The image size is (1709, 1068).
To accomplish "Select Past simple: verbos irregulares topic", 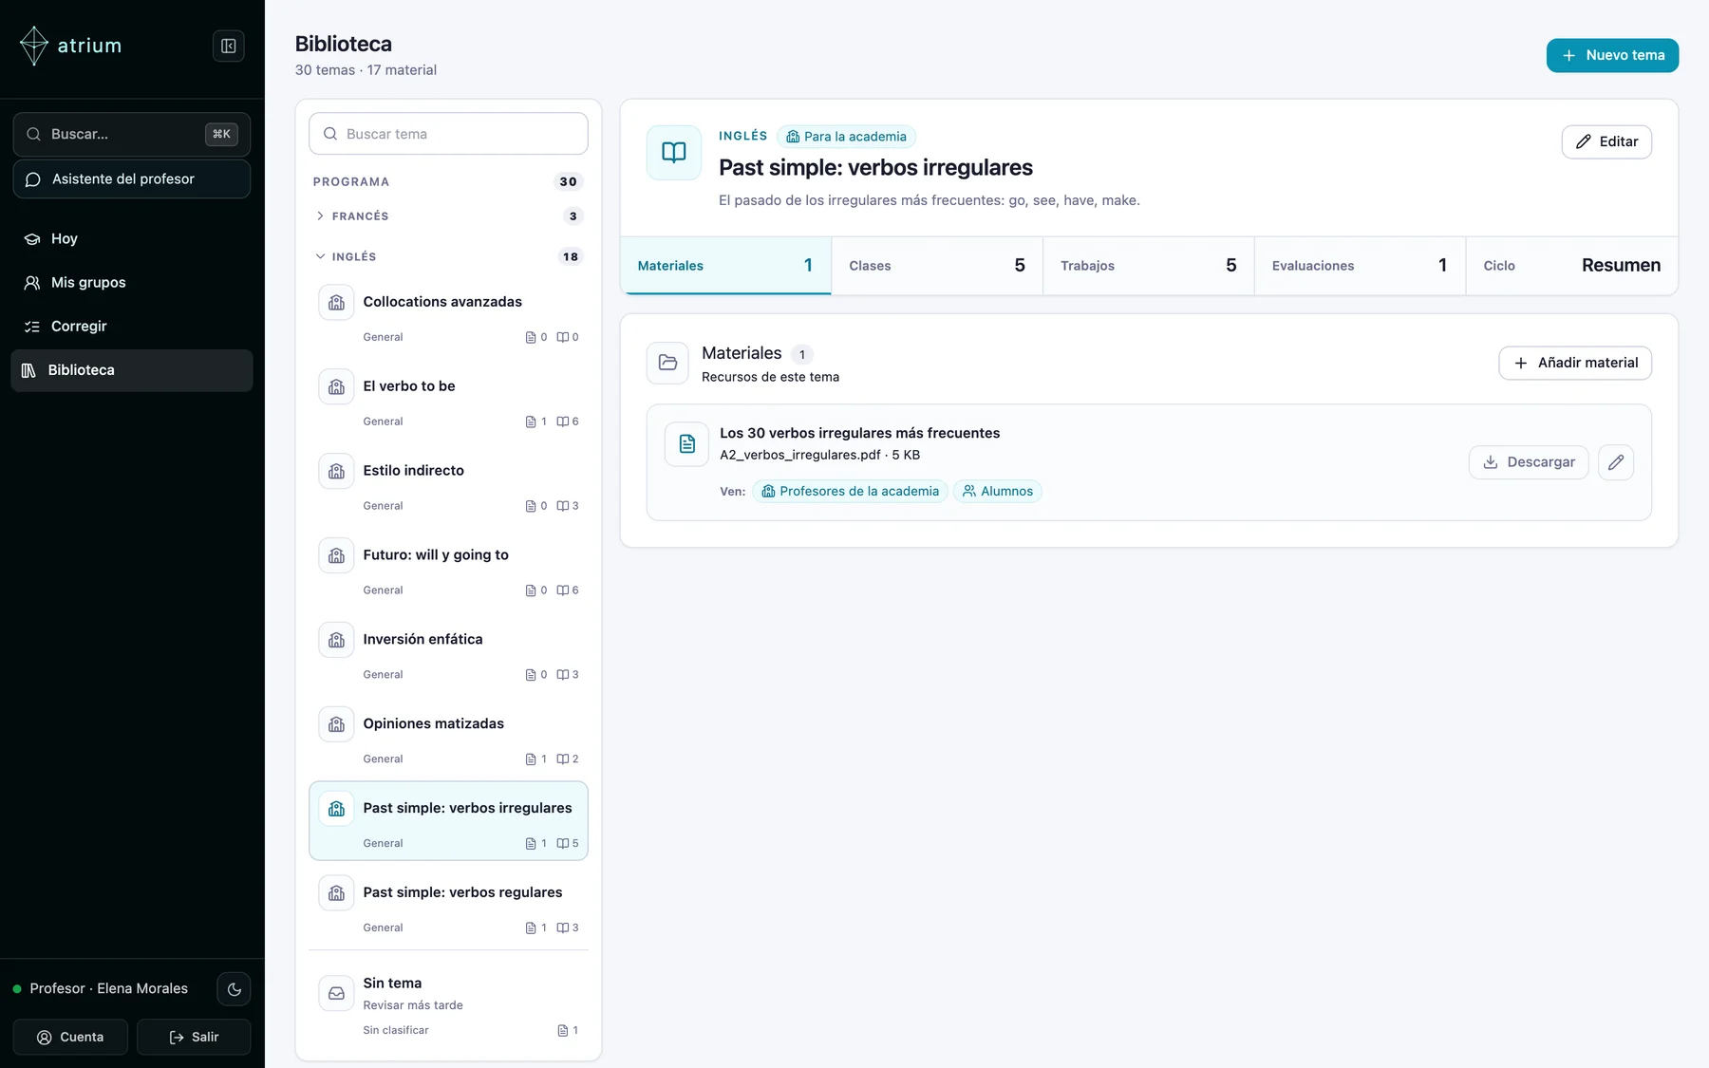I will pyautogui.click(x=448, y=821).
